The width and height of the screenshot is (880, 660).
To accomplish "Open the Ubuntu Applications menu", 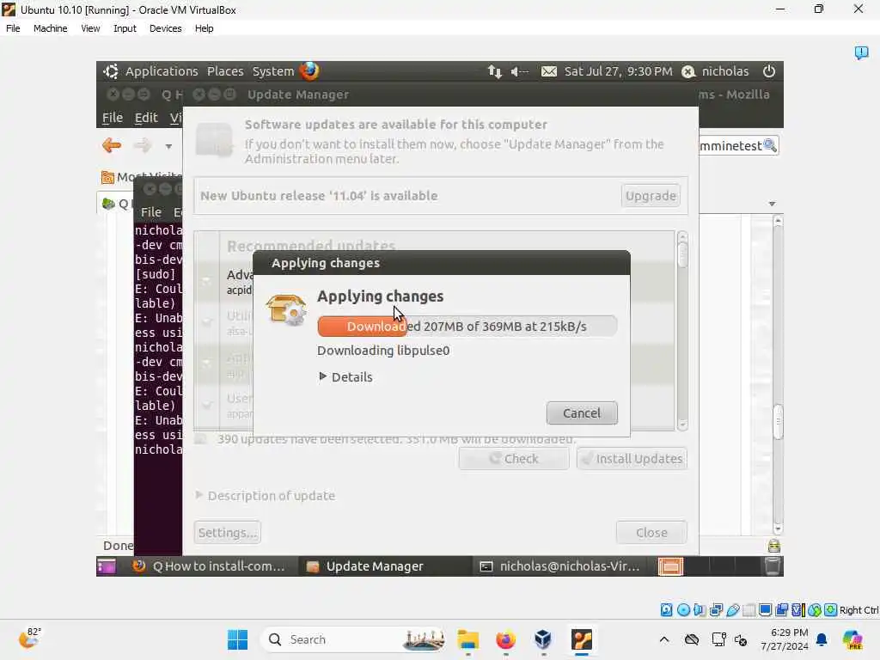I will coord(161,71).
